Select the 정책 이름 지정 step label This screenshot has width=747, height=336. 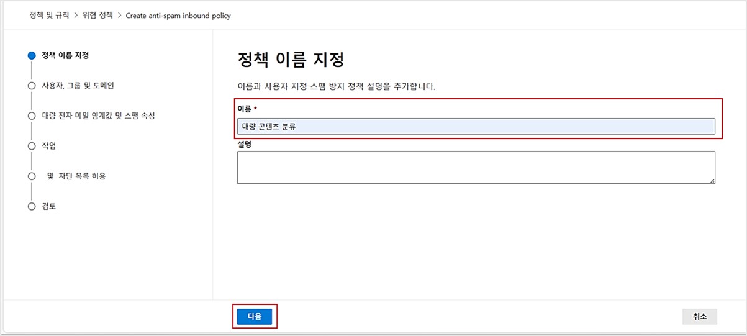[x=65, y=55]
